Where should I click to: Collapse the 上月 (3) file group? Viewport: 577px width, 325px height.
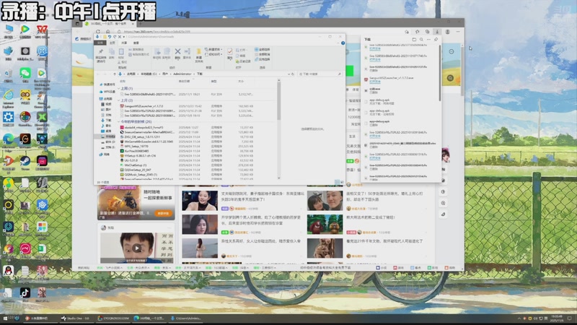tap(119, 100)
